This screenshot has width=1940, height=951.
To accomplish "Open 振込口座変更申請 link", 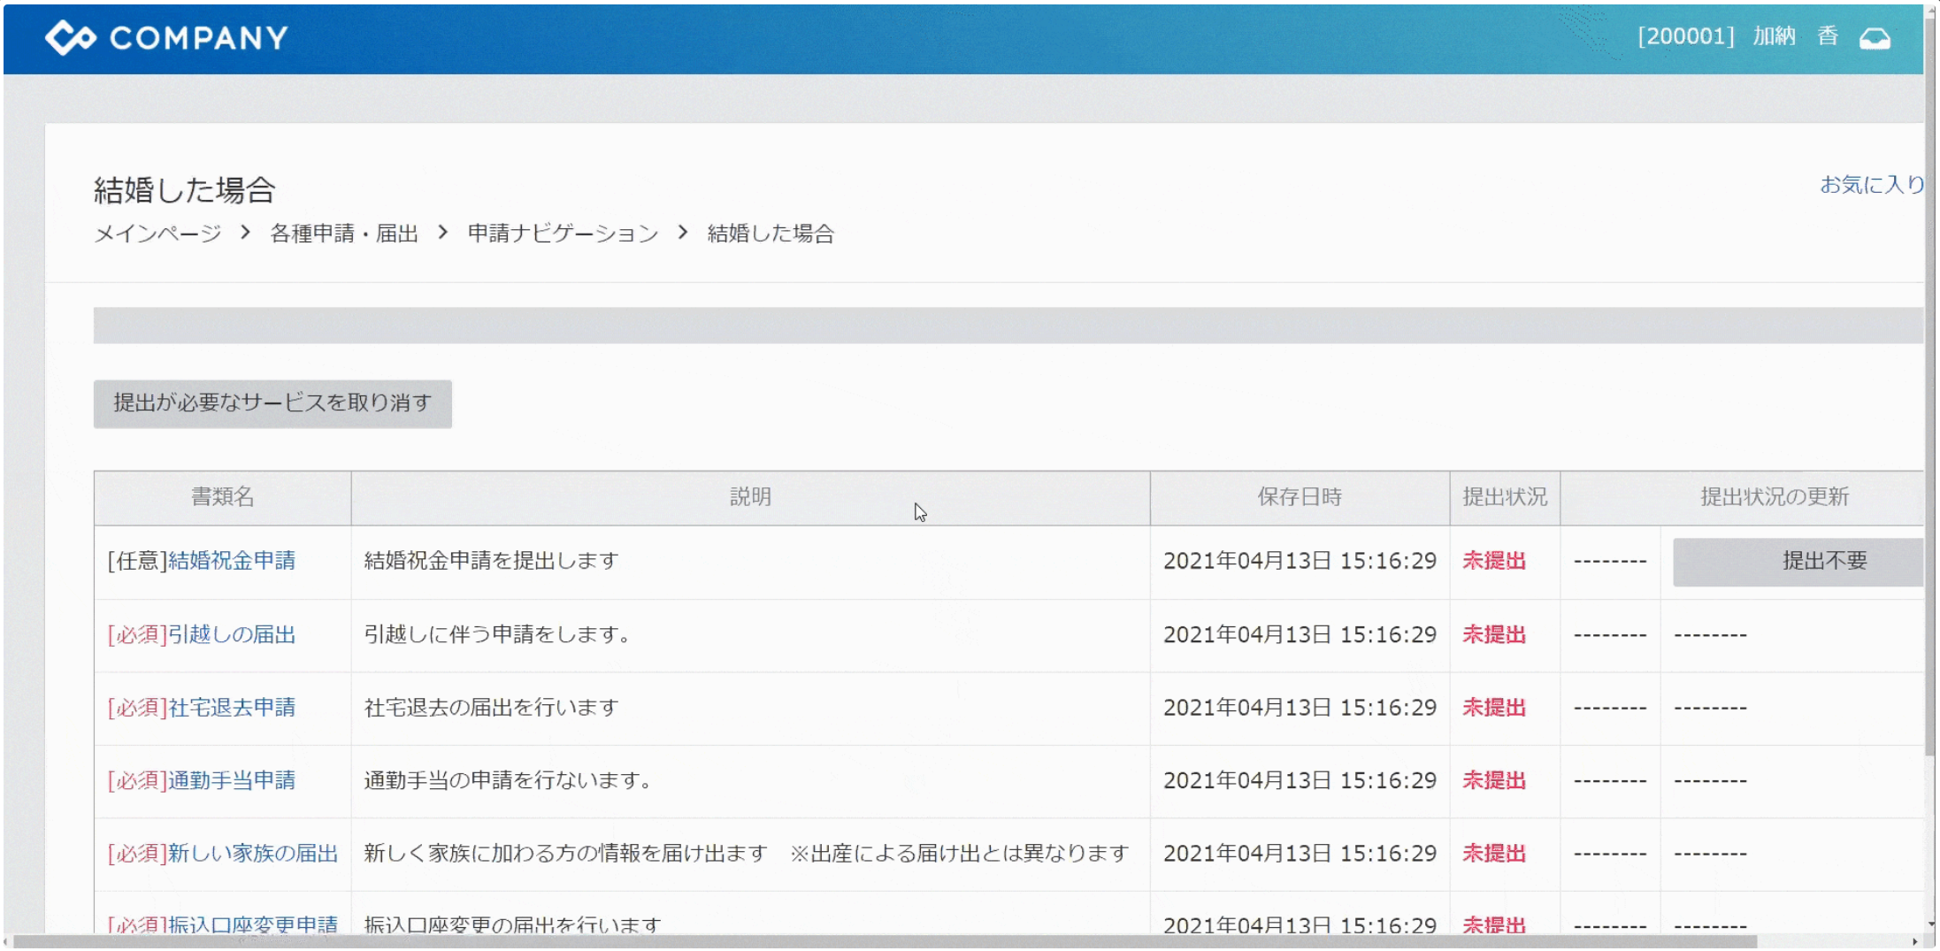I will pyautogui.click(x=253, y=924).
